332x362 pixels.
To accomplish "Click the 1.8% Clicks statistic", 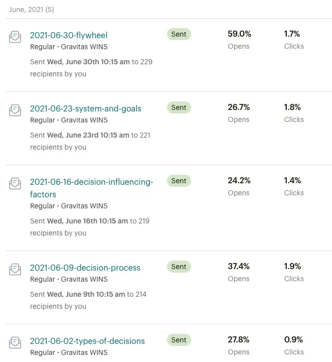I will click(x=292, y=107).
